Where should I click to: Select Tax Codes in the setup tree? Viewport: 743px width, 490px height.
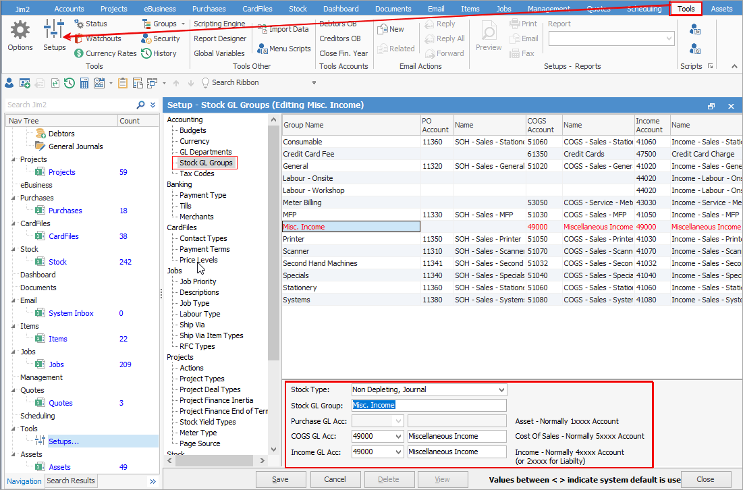pyautogui.click(x=196, y=173)
